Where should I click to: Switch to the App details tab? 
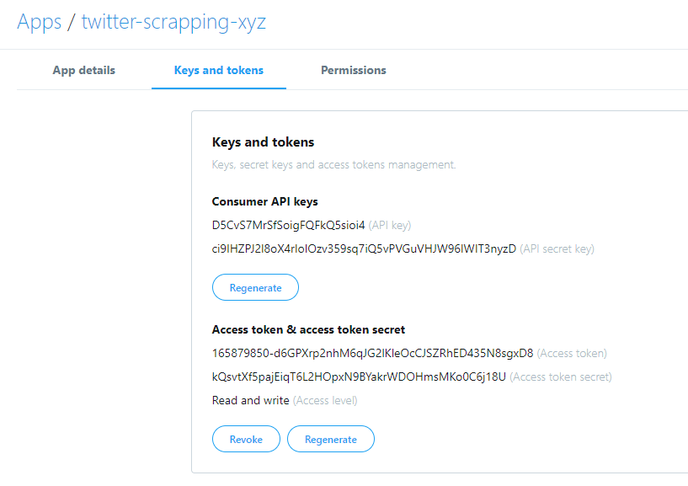click(x=84, y=71)
